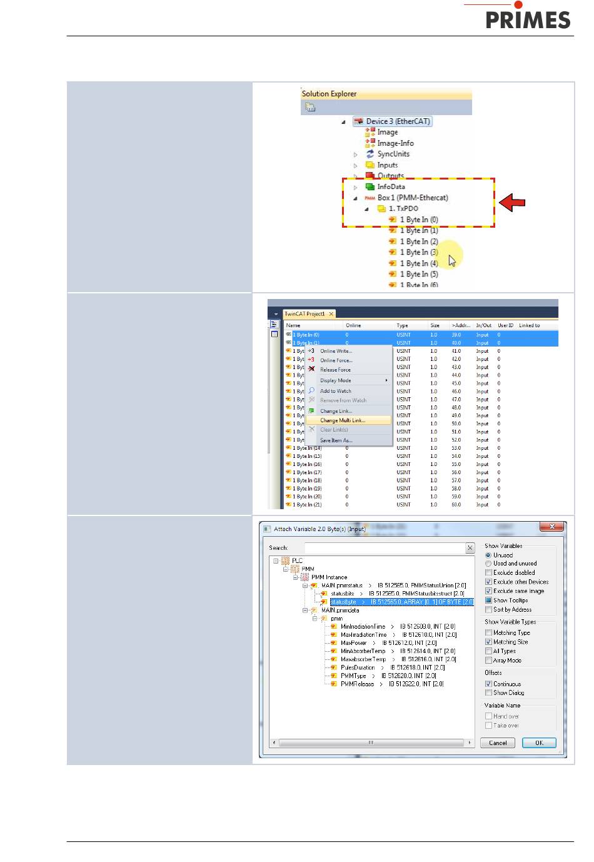Viewport: 594px width, 862px height.
Task: Select the Used and unused radio button
Action: click(x=488, y=564)
